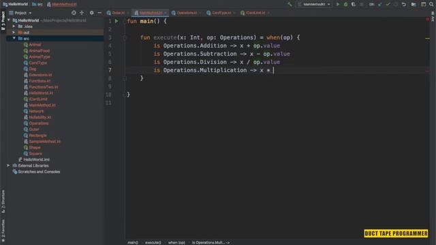
Task: Select Animal in the project tree
Action: coord(35,44)
